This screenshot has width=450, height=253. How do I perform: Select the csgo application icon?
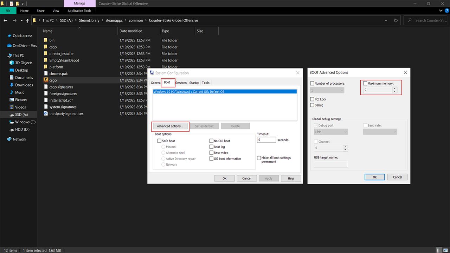pos(46,80)
